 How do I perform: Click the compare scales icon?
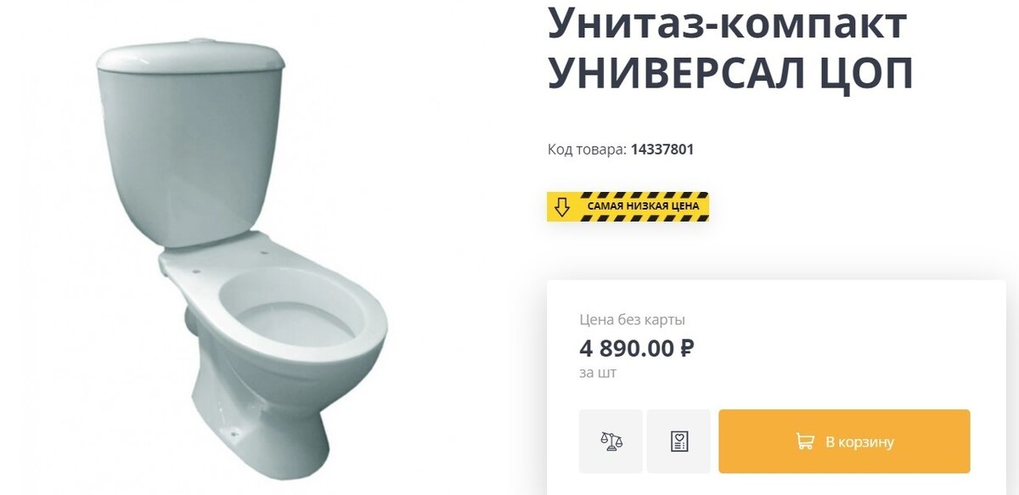[x=611, y=442]
